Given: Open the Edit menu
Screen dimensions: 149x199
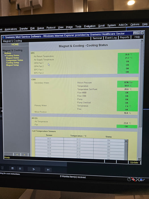Looking at the screenshot, I should [x=32, y=28].
